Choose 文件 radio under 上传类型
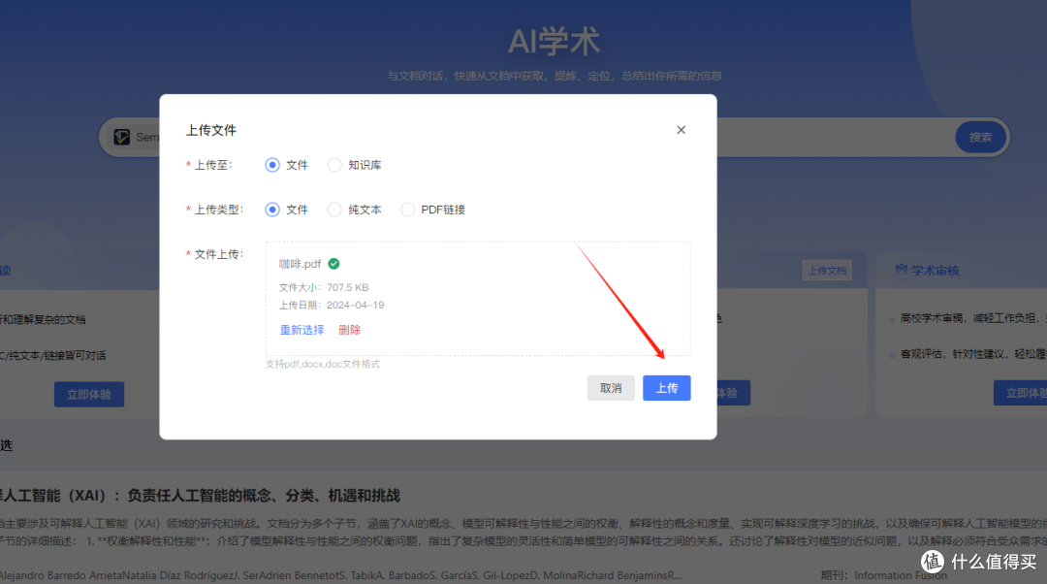 coord(272,210)
